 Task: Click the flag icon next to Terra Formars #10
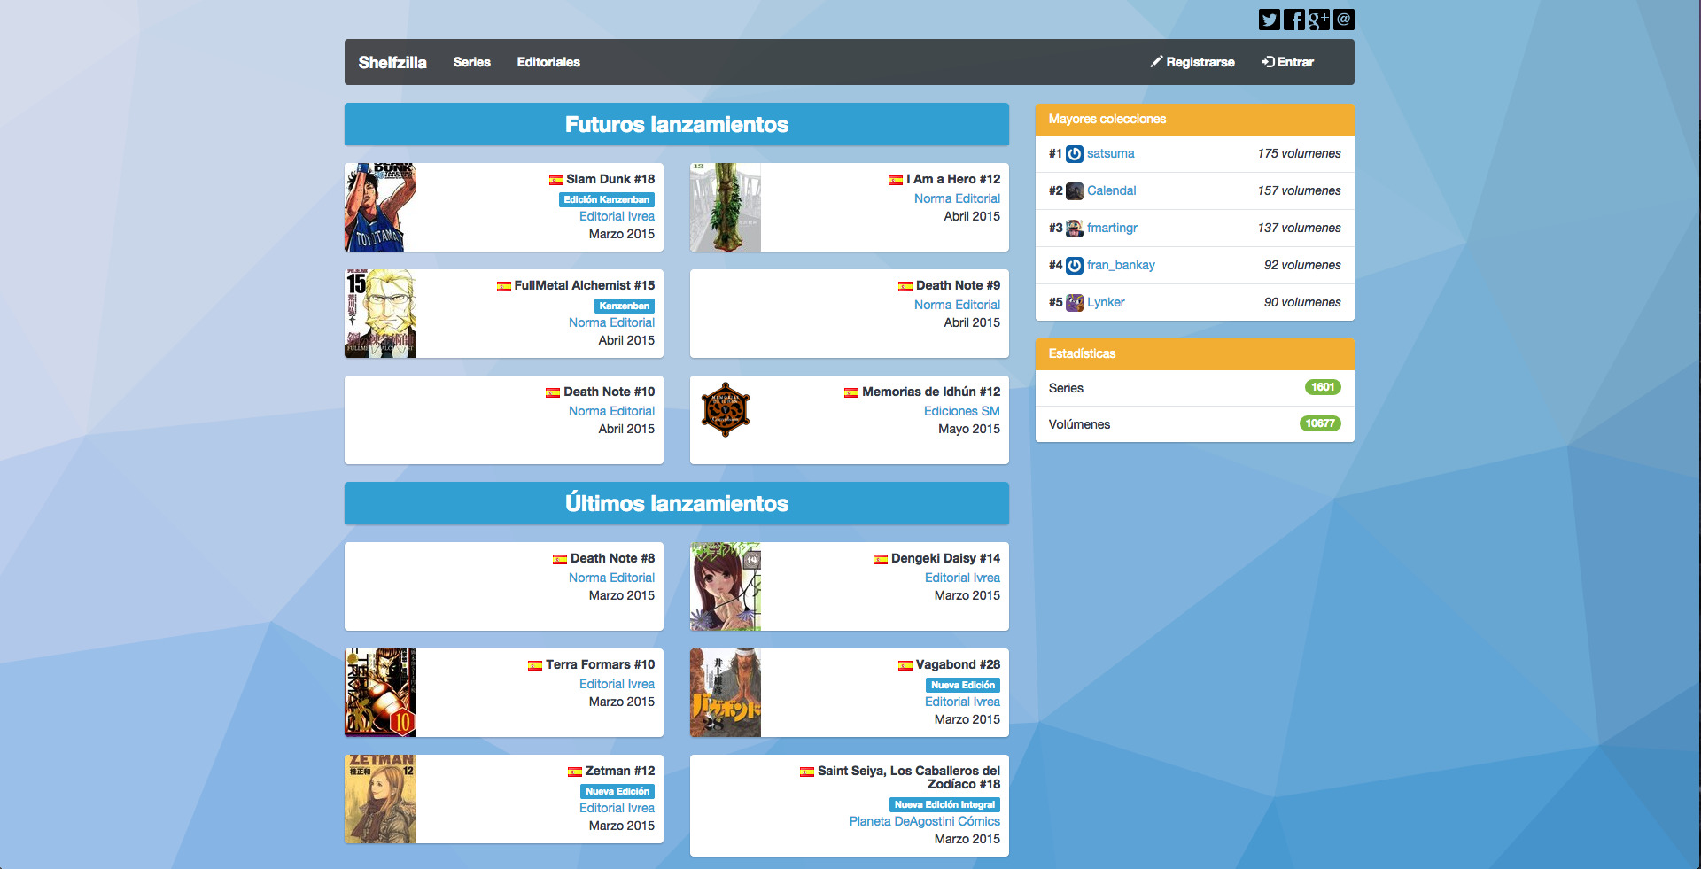tap(535, 665)
